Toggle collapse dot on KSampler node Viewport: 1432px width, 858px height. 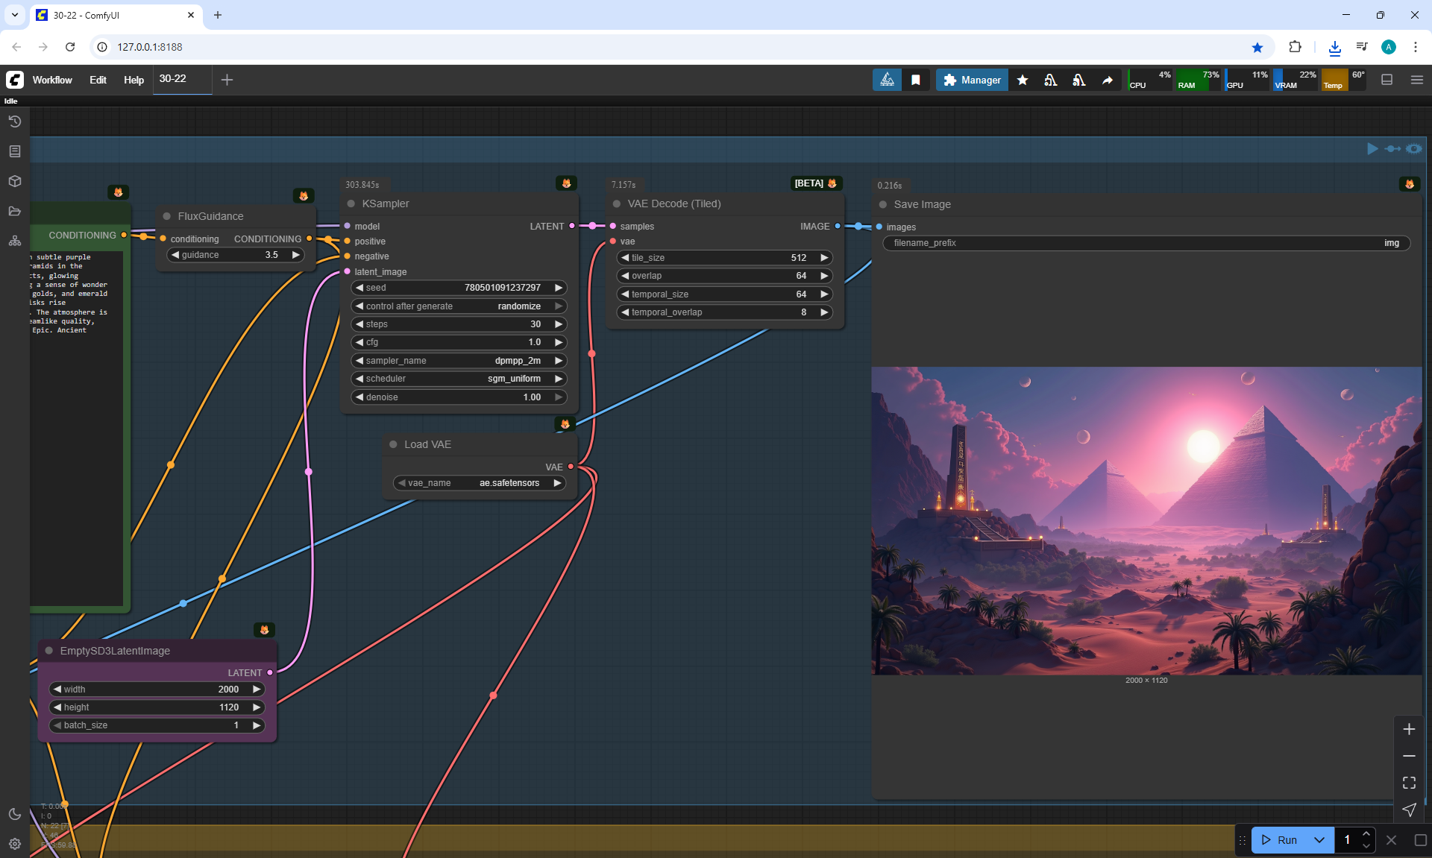tap(351, 204)
